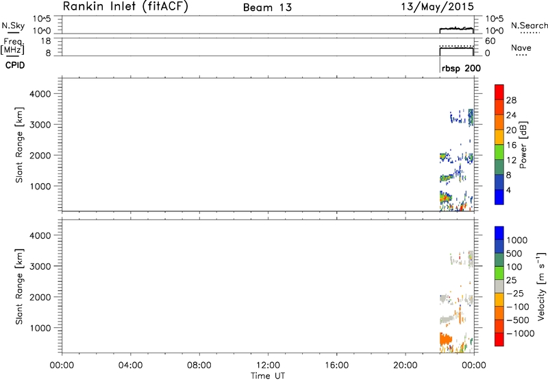Viewport: 548px width, 380px height.
Task: Click the '−1000' velocity scale label
Action: 520,333
